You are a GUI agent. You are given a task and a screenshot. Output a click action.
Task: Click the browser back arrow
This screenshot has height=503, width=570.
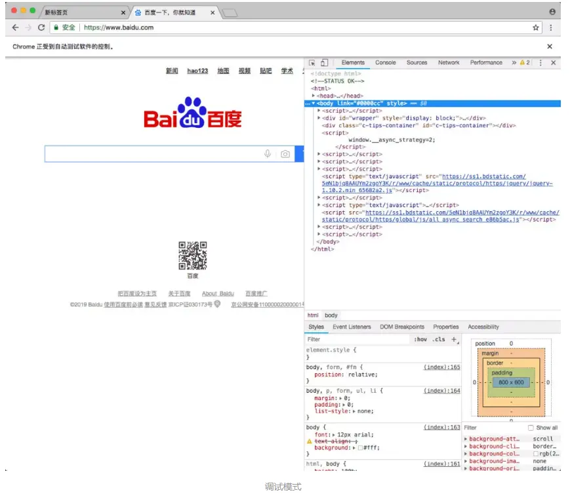15,28
